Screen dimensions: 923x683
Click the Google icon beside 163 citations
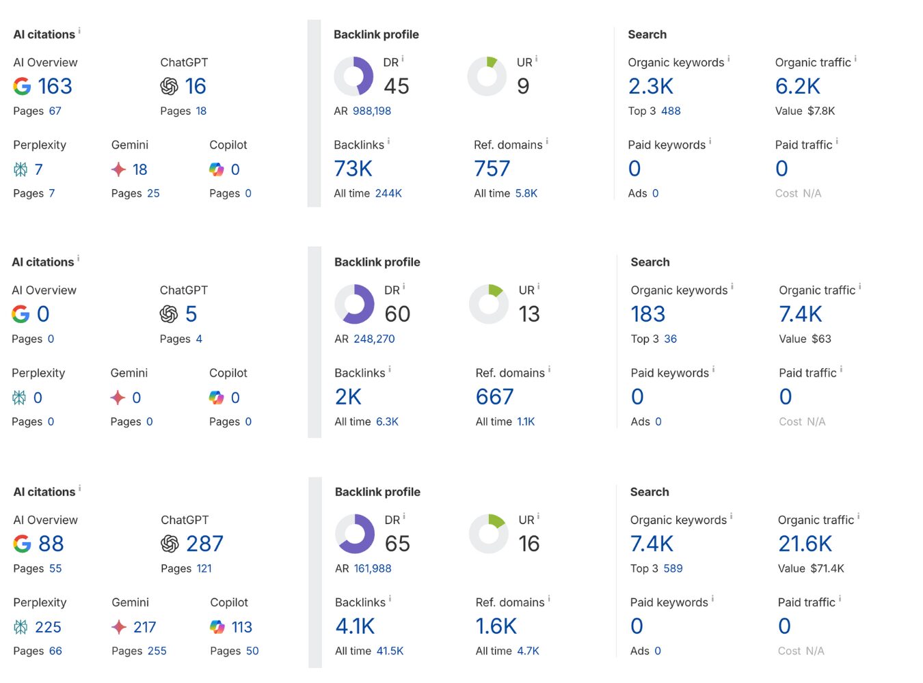22,87
